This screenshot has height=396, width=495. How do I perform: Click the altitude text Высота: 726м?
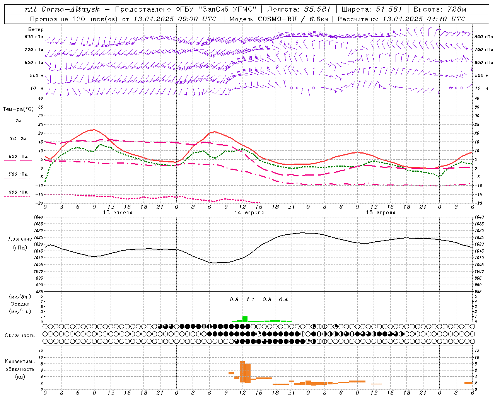(440, 9)
